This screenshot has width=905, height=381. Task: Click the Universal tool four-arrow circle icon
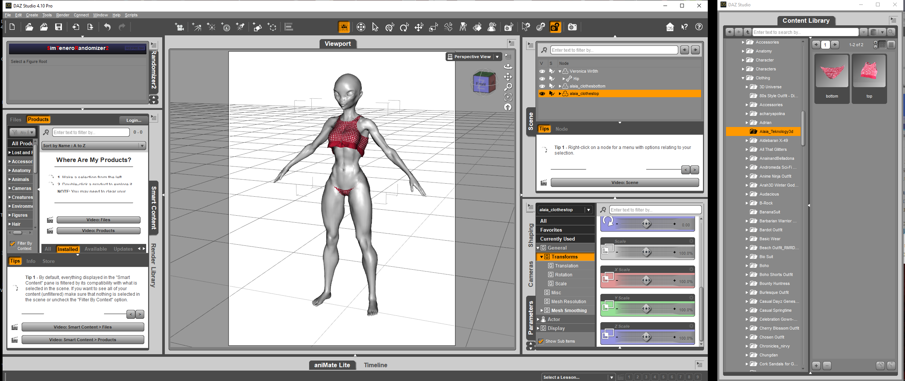pyautogui.click(x=361, y=27)
